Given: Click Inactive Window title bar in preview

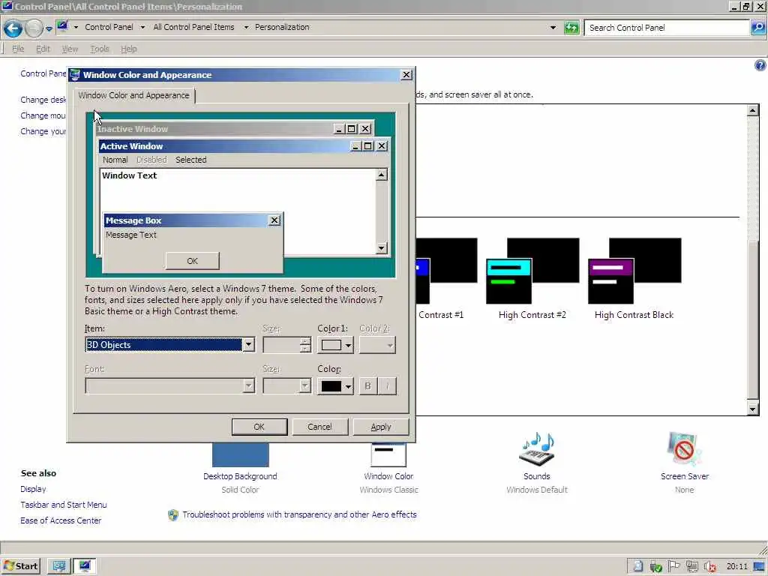Looking at the screenshot, I should [214, 129].
